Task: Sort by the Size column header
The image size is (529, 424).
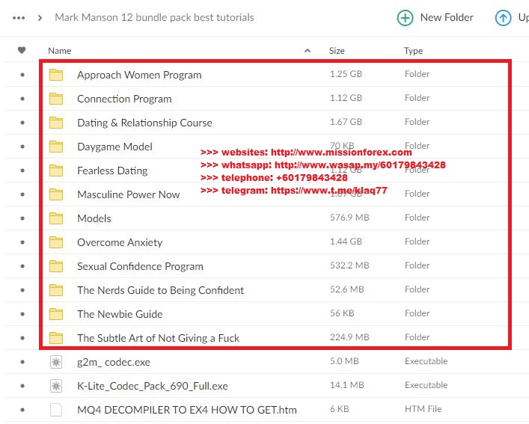Action: pos(337,51)
